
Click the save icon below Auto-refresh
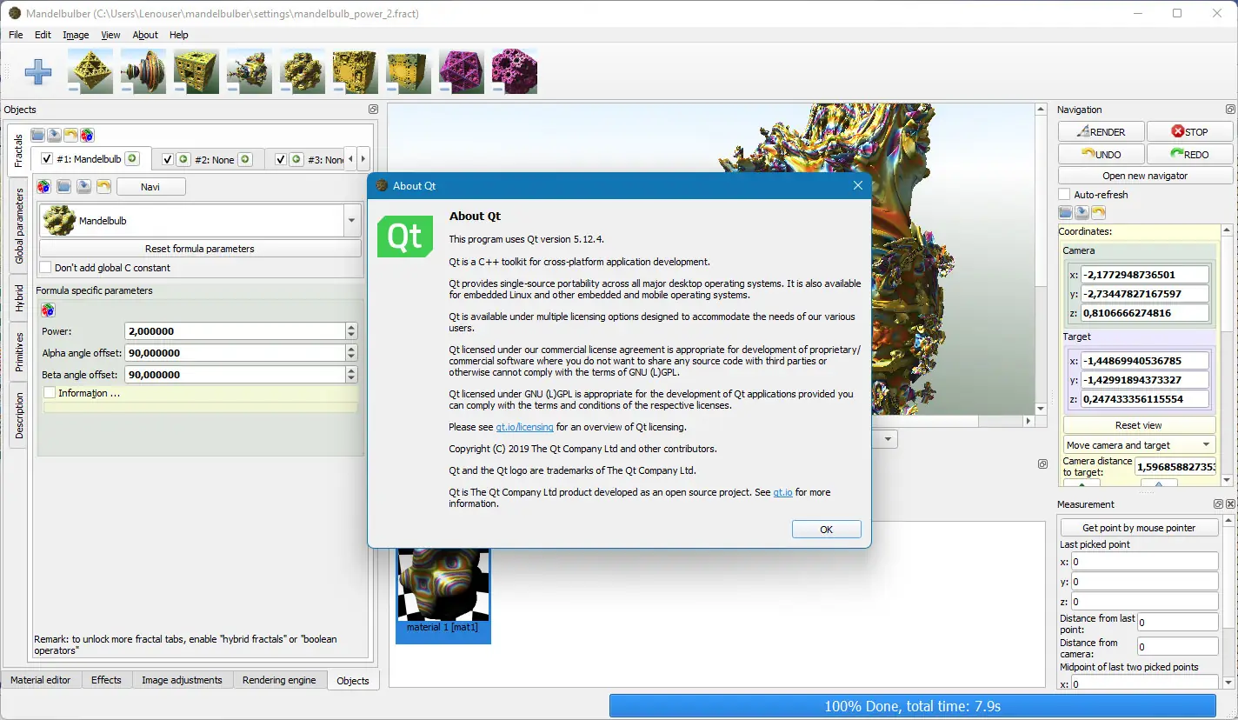pos(1082,212)
